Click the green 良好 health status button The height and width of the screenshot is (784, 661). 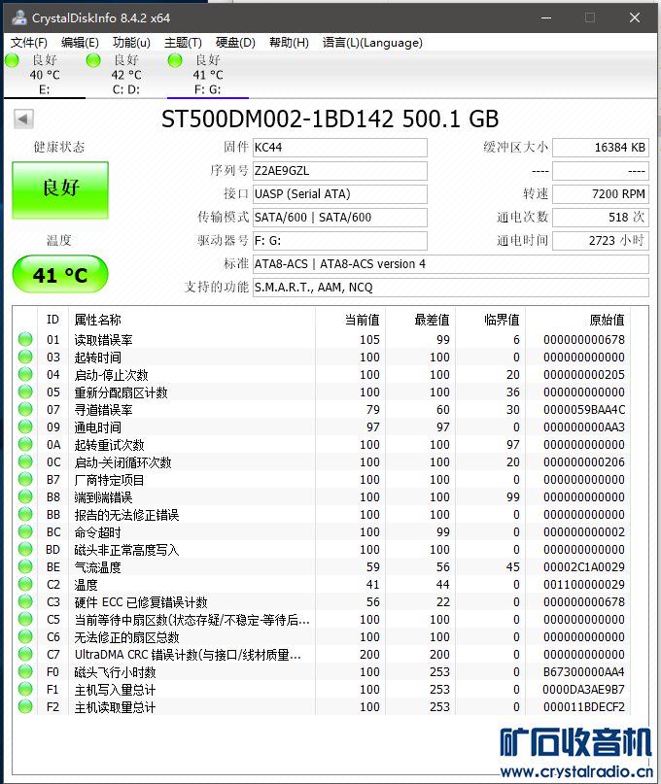coord(60,190)
